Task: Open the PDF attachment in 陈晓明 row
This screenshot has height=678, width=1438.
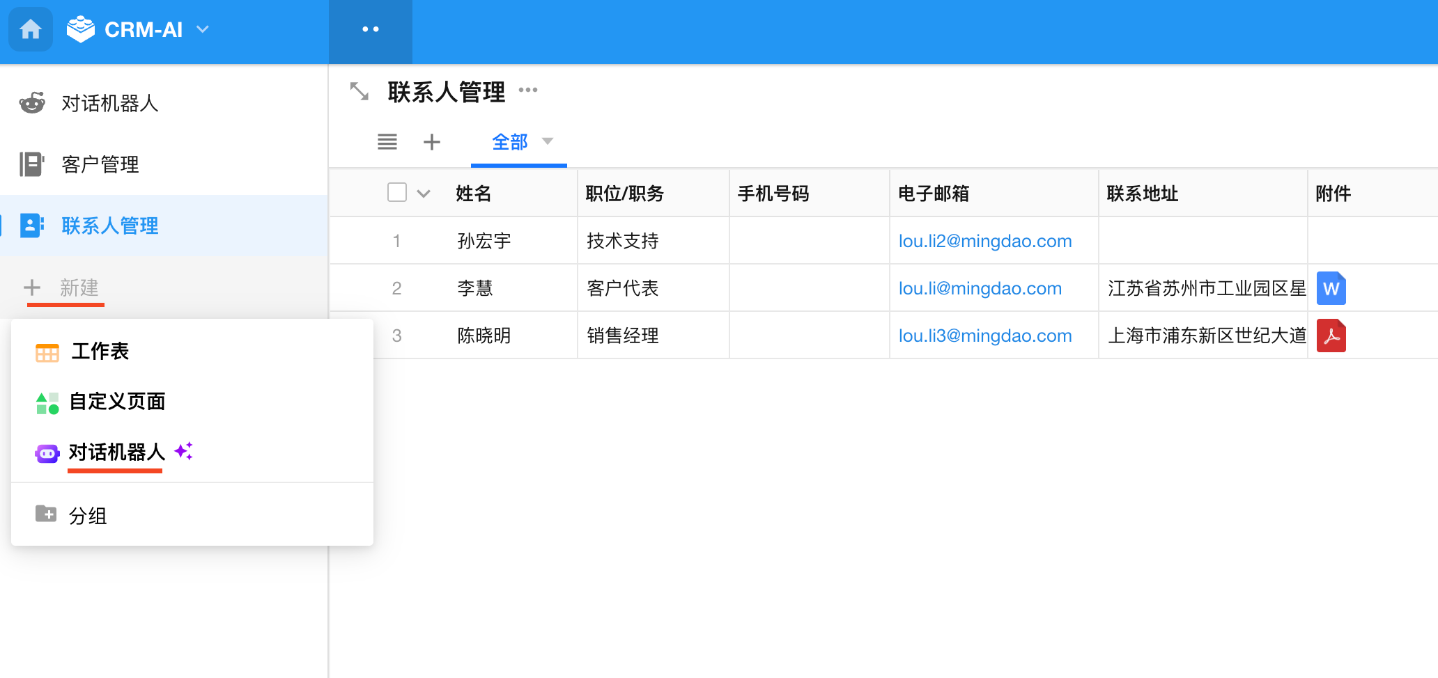Action: click(x=1331, y=336)
